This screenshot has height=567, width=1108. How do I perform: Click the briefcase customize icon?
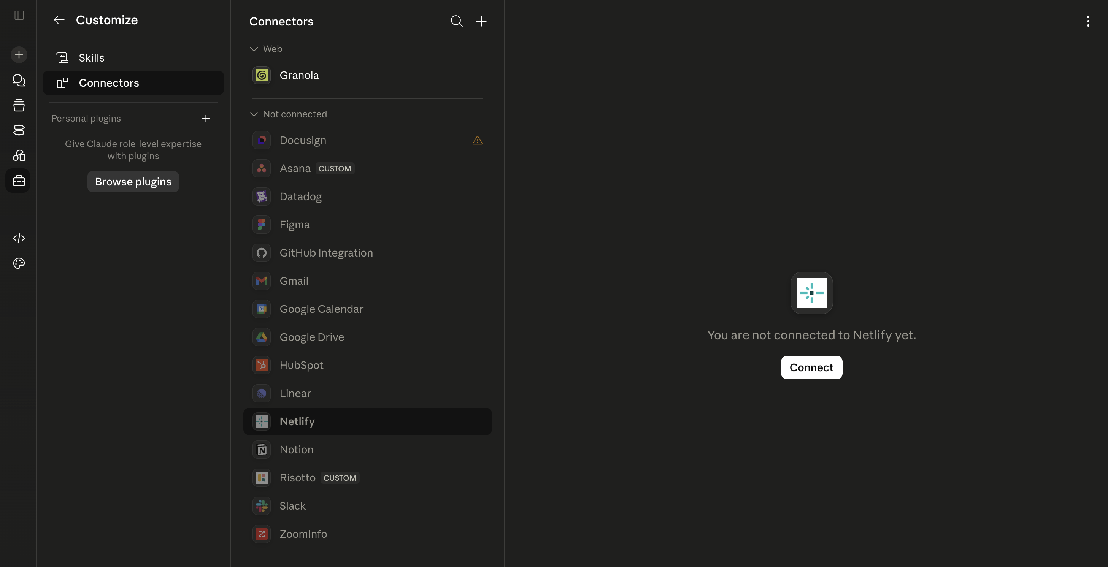tap(18, 181)
